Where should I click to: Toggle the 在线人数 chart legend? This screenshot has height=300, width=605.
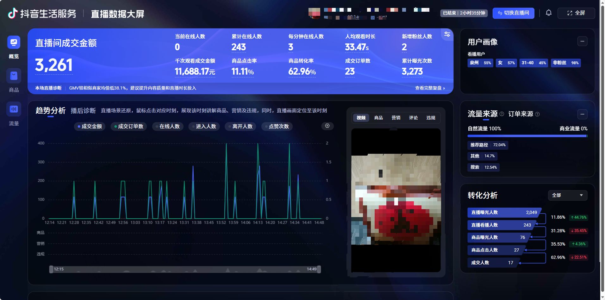coord(168,127)
